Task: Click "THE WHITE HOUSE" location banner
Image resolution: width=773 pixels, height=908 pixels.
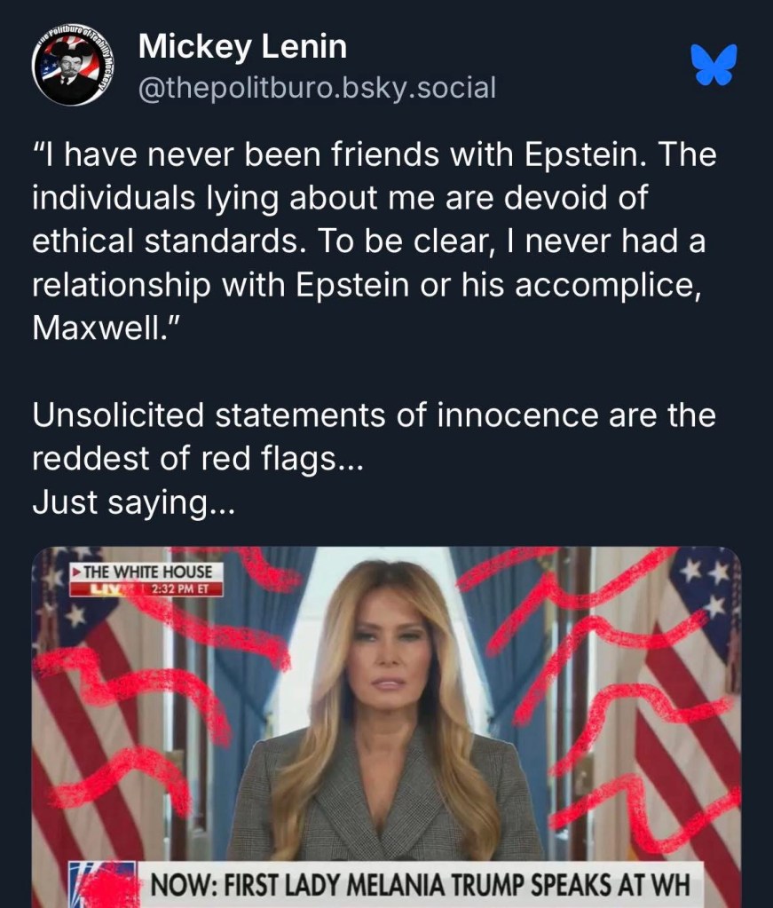Action: point(147,572)
